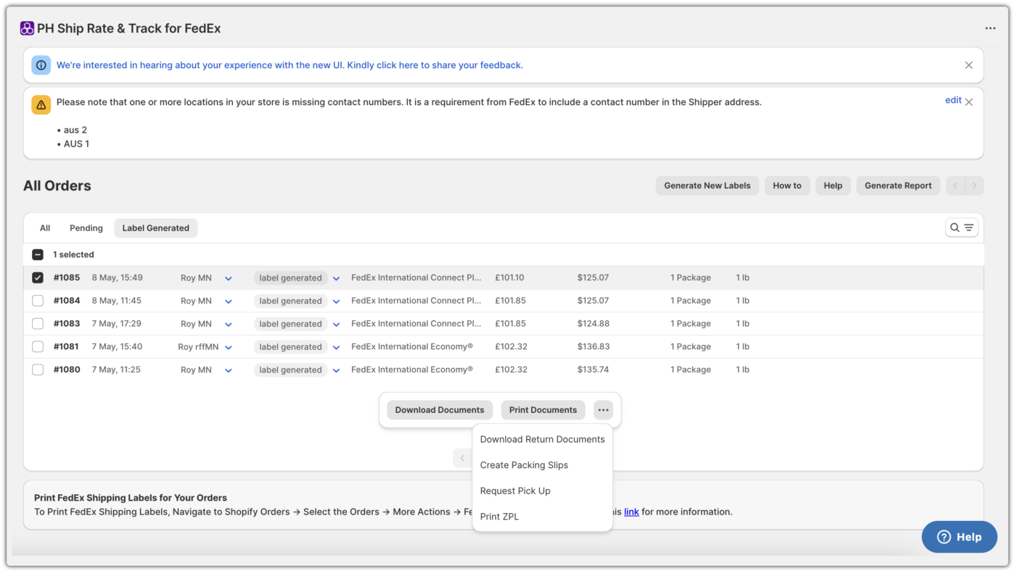This screenshot has height=571, width=1016.
Task: Open the search and filter control
Action: click(x=962, y=228)
